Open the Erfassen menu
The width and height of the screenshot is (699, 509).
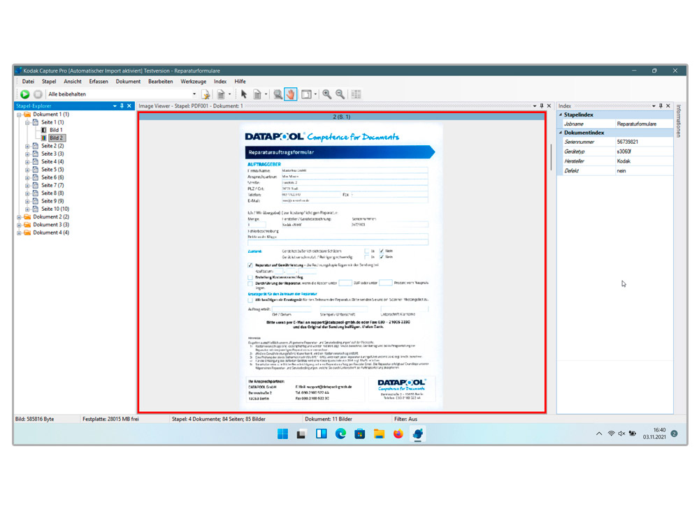click(x=99, y=82)
